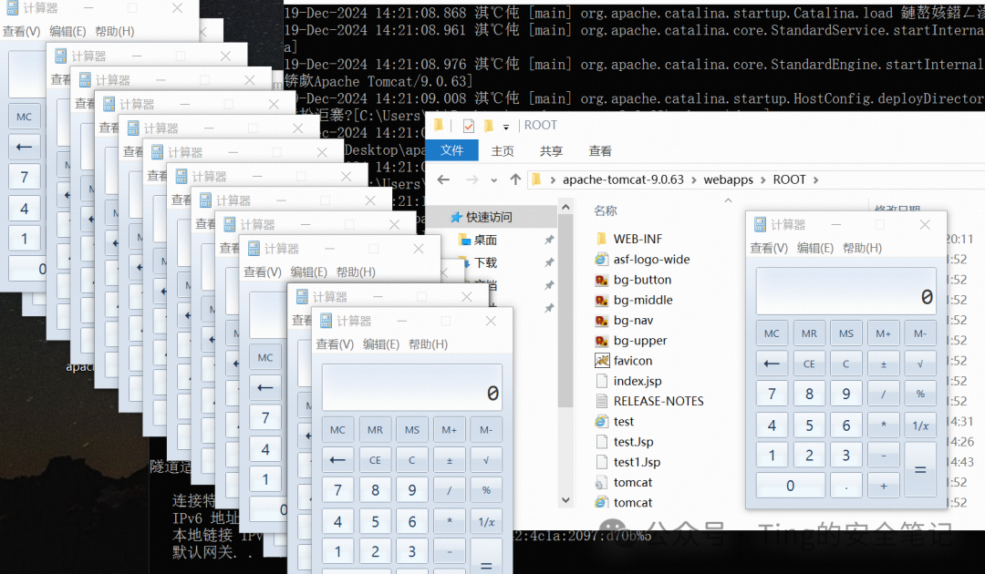The height and width of the screenshot is (574, 985).
Task: Open 下载 in the navigation pane
Action: point(485,262)
